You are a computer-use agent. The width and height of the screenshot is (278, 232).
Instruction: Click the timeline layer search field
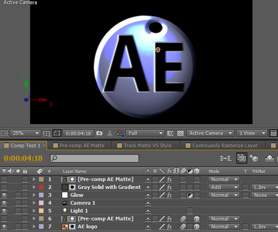[x=95, y=158]
